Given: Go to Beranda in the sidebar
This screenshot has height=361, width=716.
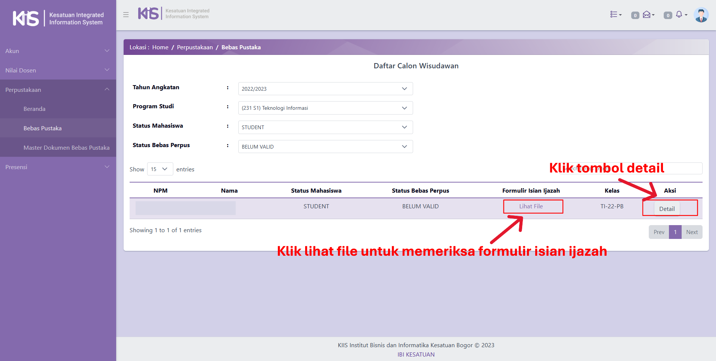Looking at the screenshot, I should point(34,109).
